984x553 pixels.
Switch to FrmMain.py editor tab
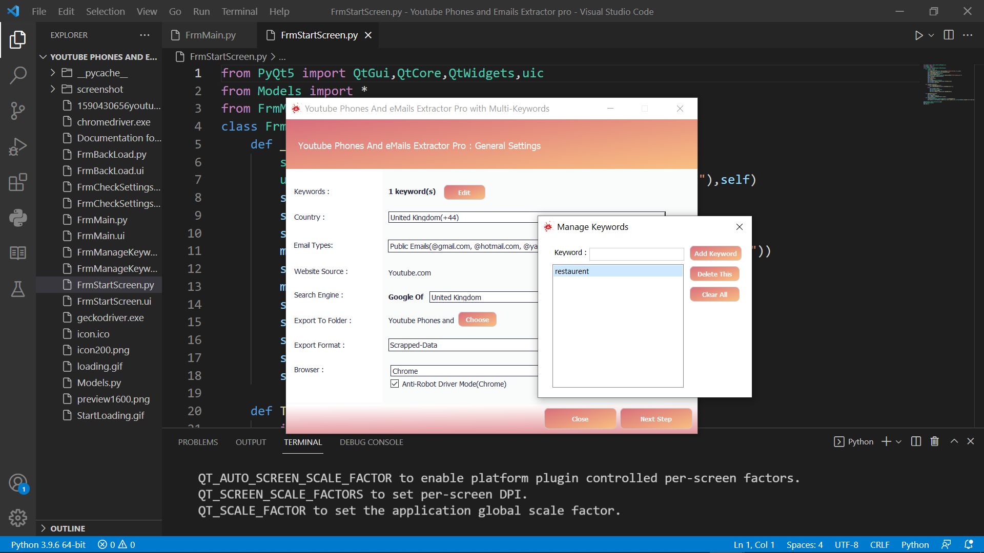click(210, 35)
